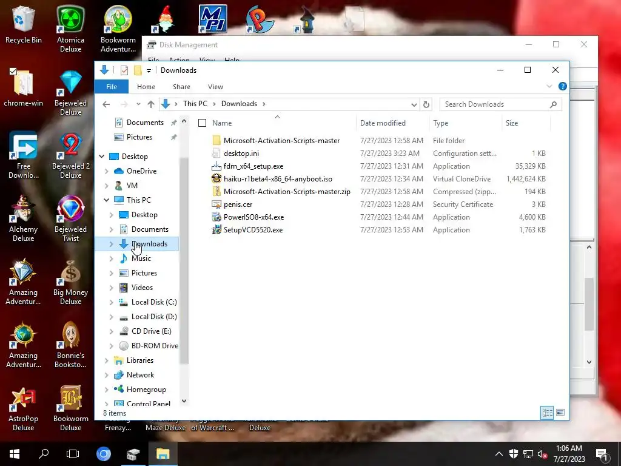The height and width of the screenshot is (466, 621).
Task: Sort by Type column header
Action: click(440, 123)
